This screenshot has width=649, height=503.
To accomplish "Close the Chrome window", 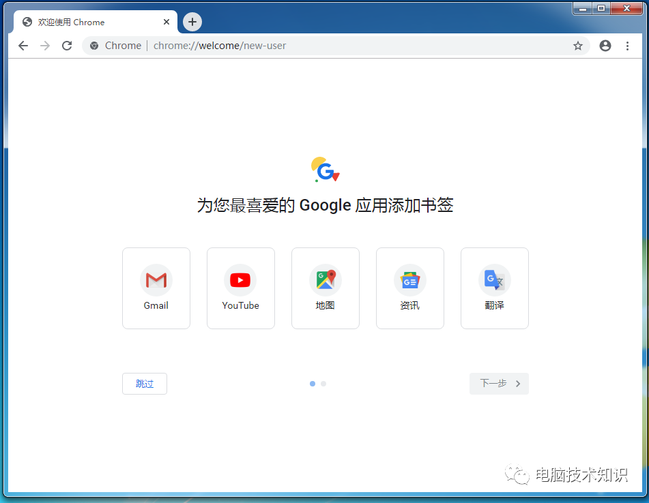I will 626,8.
